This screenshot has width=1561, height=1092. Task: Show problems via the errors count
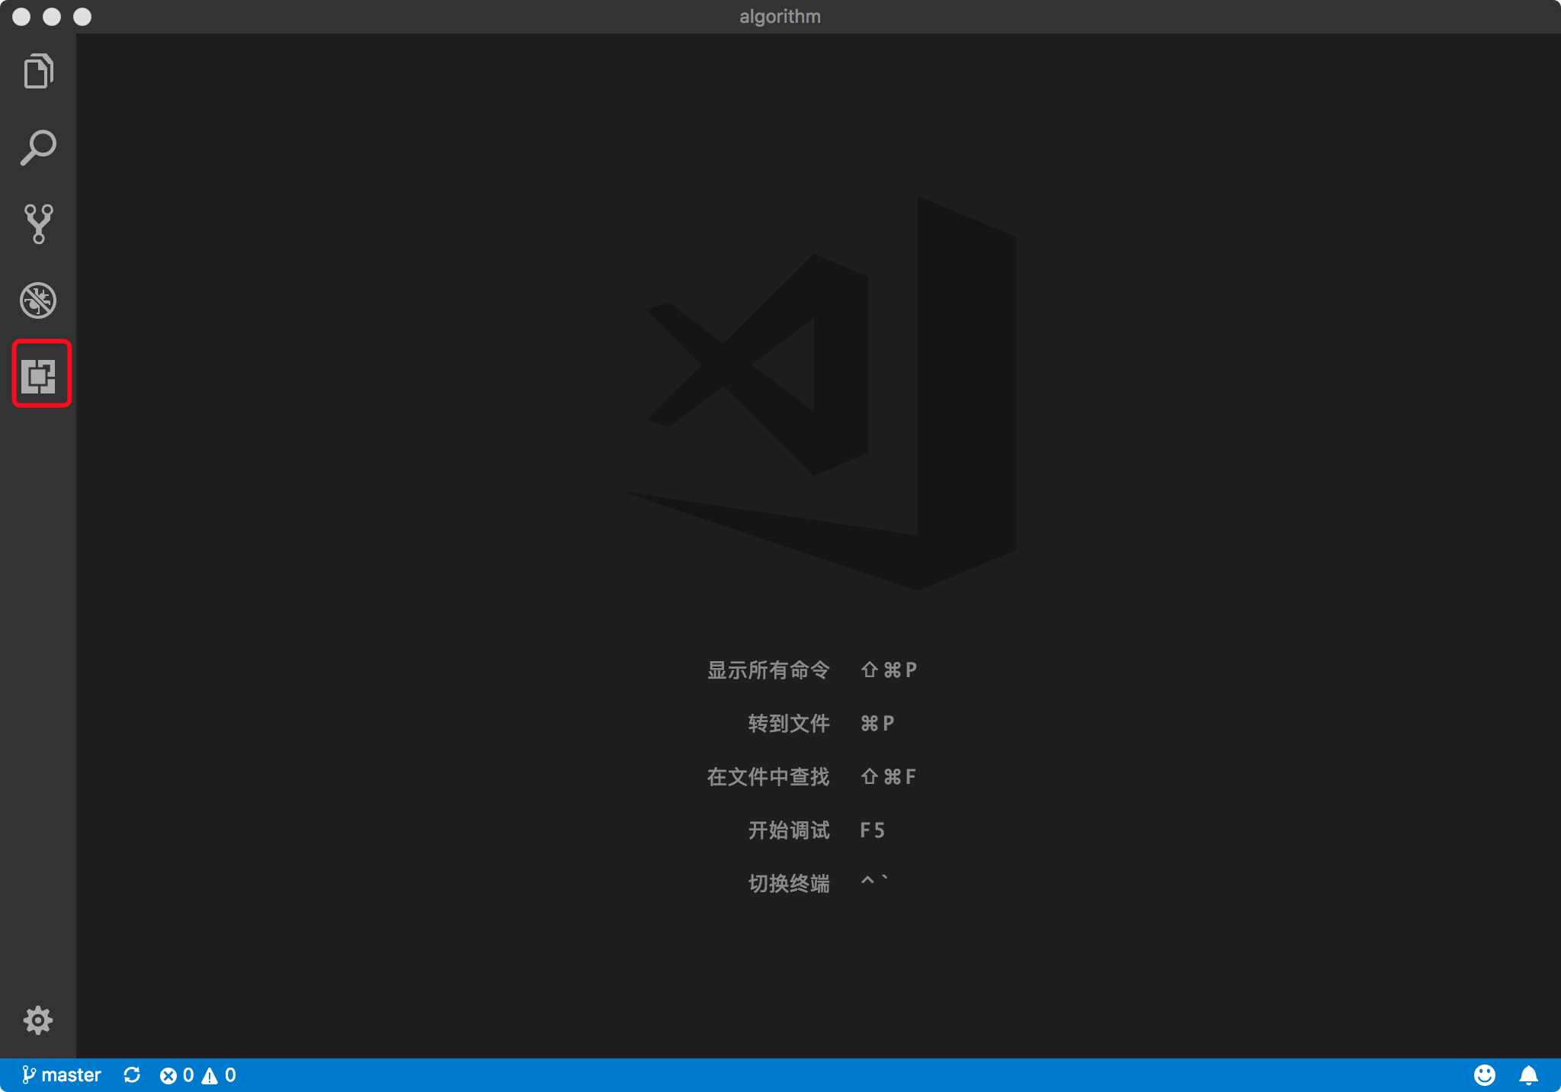tap(177, 1075)
